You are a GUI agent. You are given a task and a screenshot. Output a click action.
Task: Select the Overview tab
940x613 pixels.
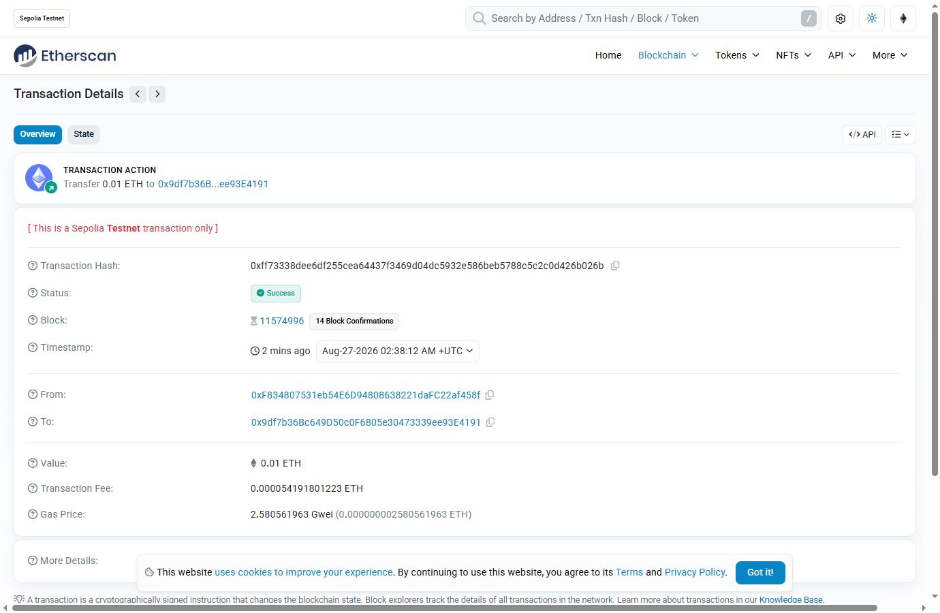coord(37,134)
